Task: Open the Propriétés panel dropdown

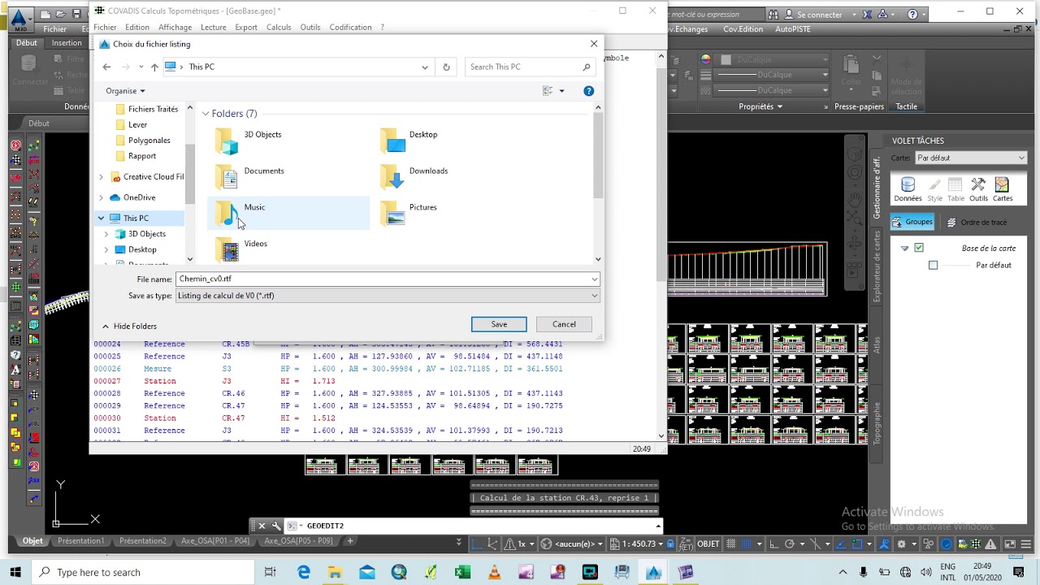Action: point(760,106)
